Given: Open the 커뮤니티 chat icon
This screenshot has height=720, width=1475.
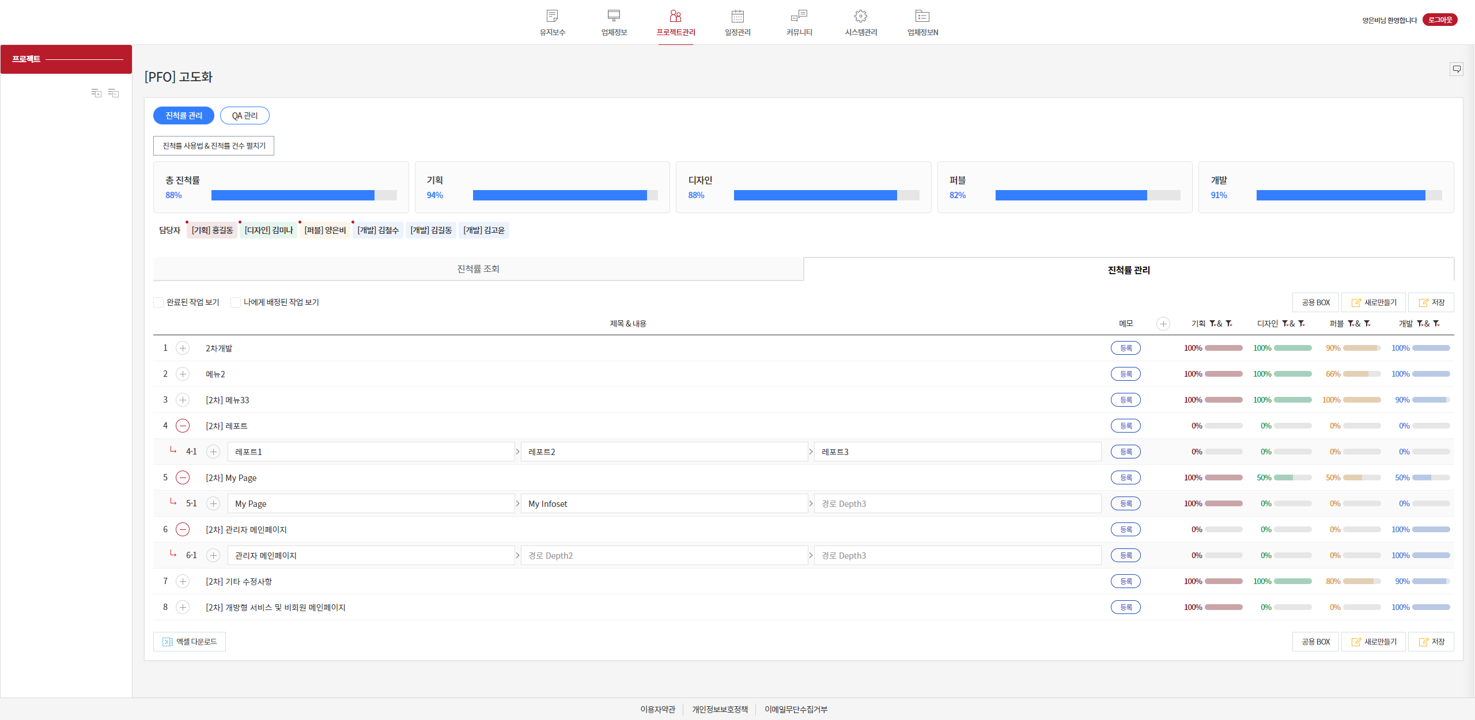Looking at the screenshot, I should (799, 16).
